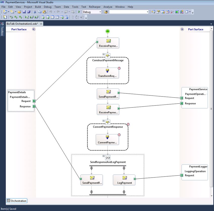Screen dimensions: 214x211
Task: Collapse the right Port Surface
Action: point(182,29)
